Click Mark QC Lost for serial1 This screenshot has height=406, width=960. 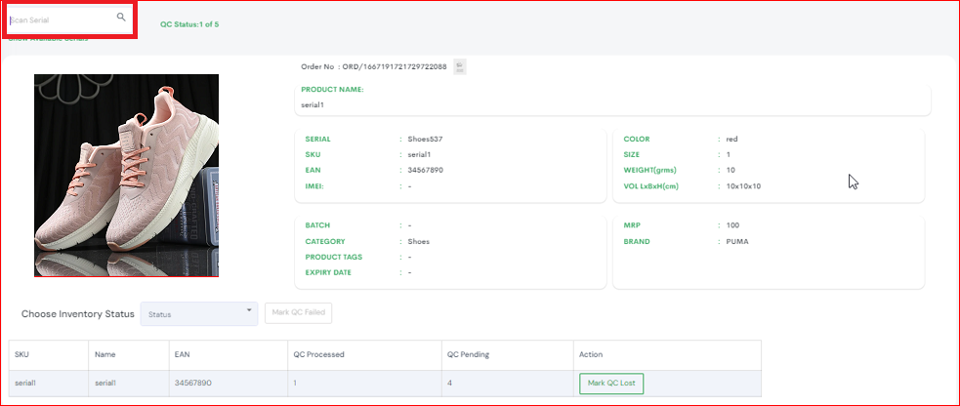point(611,384)
